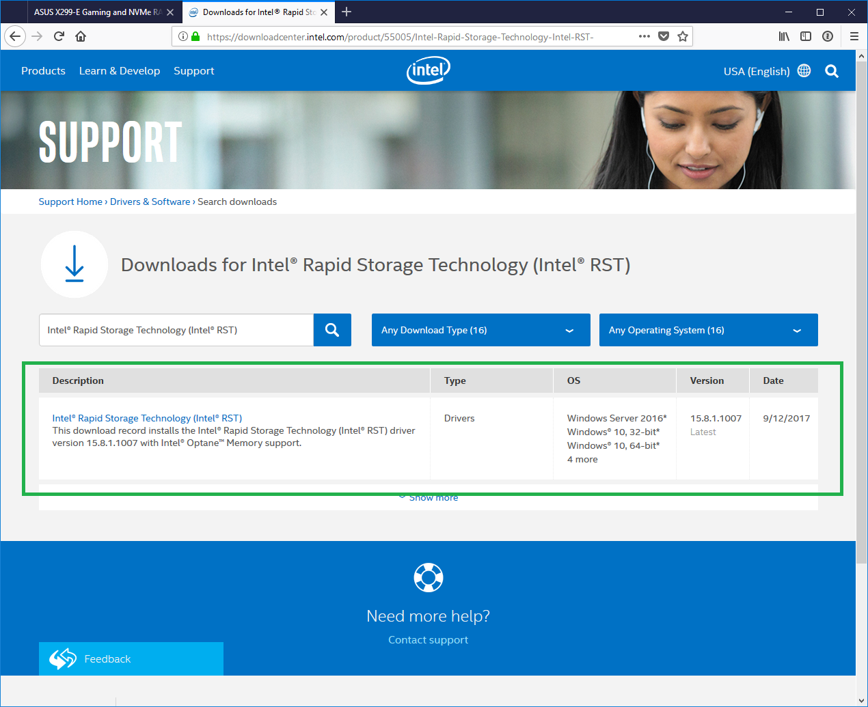The height and width of the screenshot is (707, 868).
Task: Open page actions three-dot menu
Action: point(645,37)
